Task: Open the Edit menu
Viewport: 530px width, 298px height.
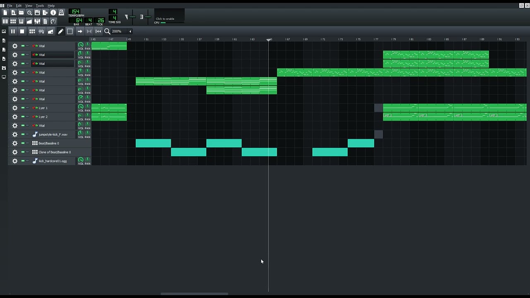Action: [x=19, y=6]
